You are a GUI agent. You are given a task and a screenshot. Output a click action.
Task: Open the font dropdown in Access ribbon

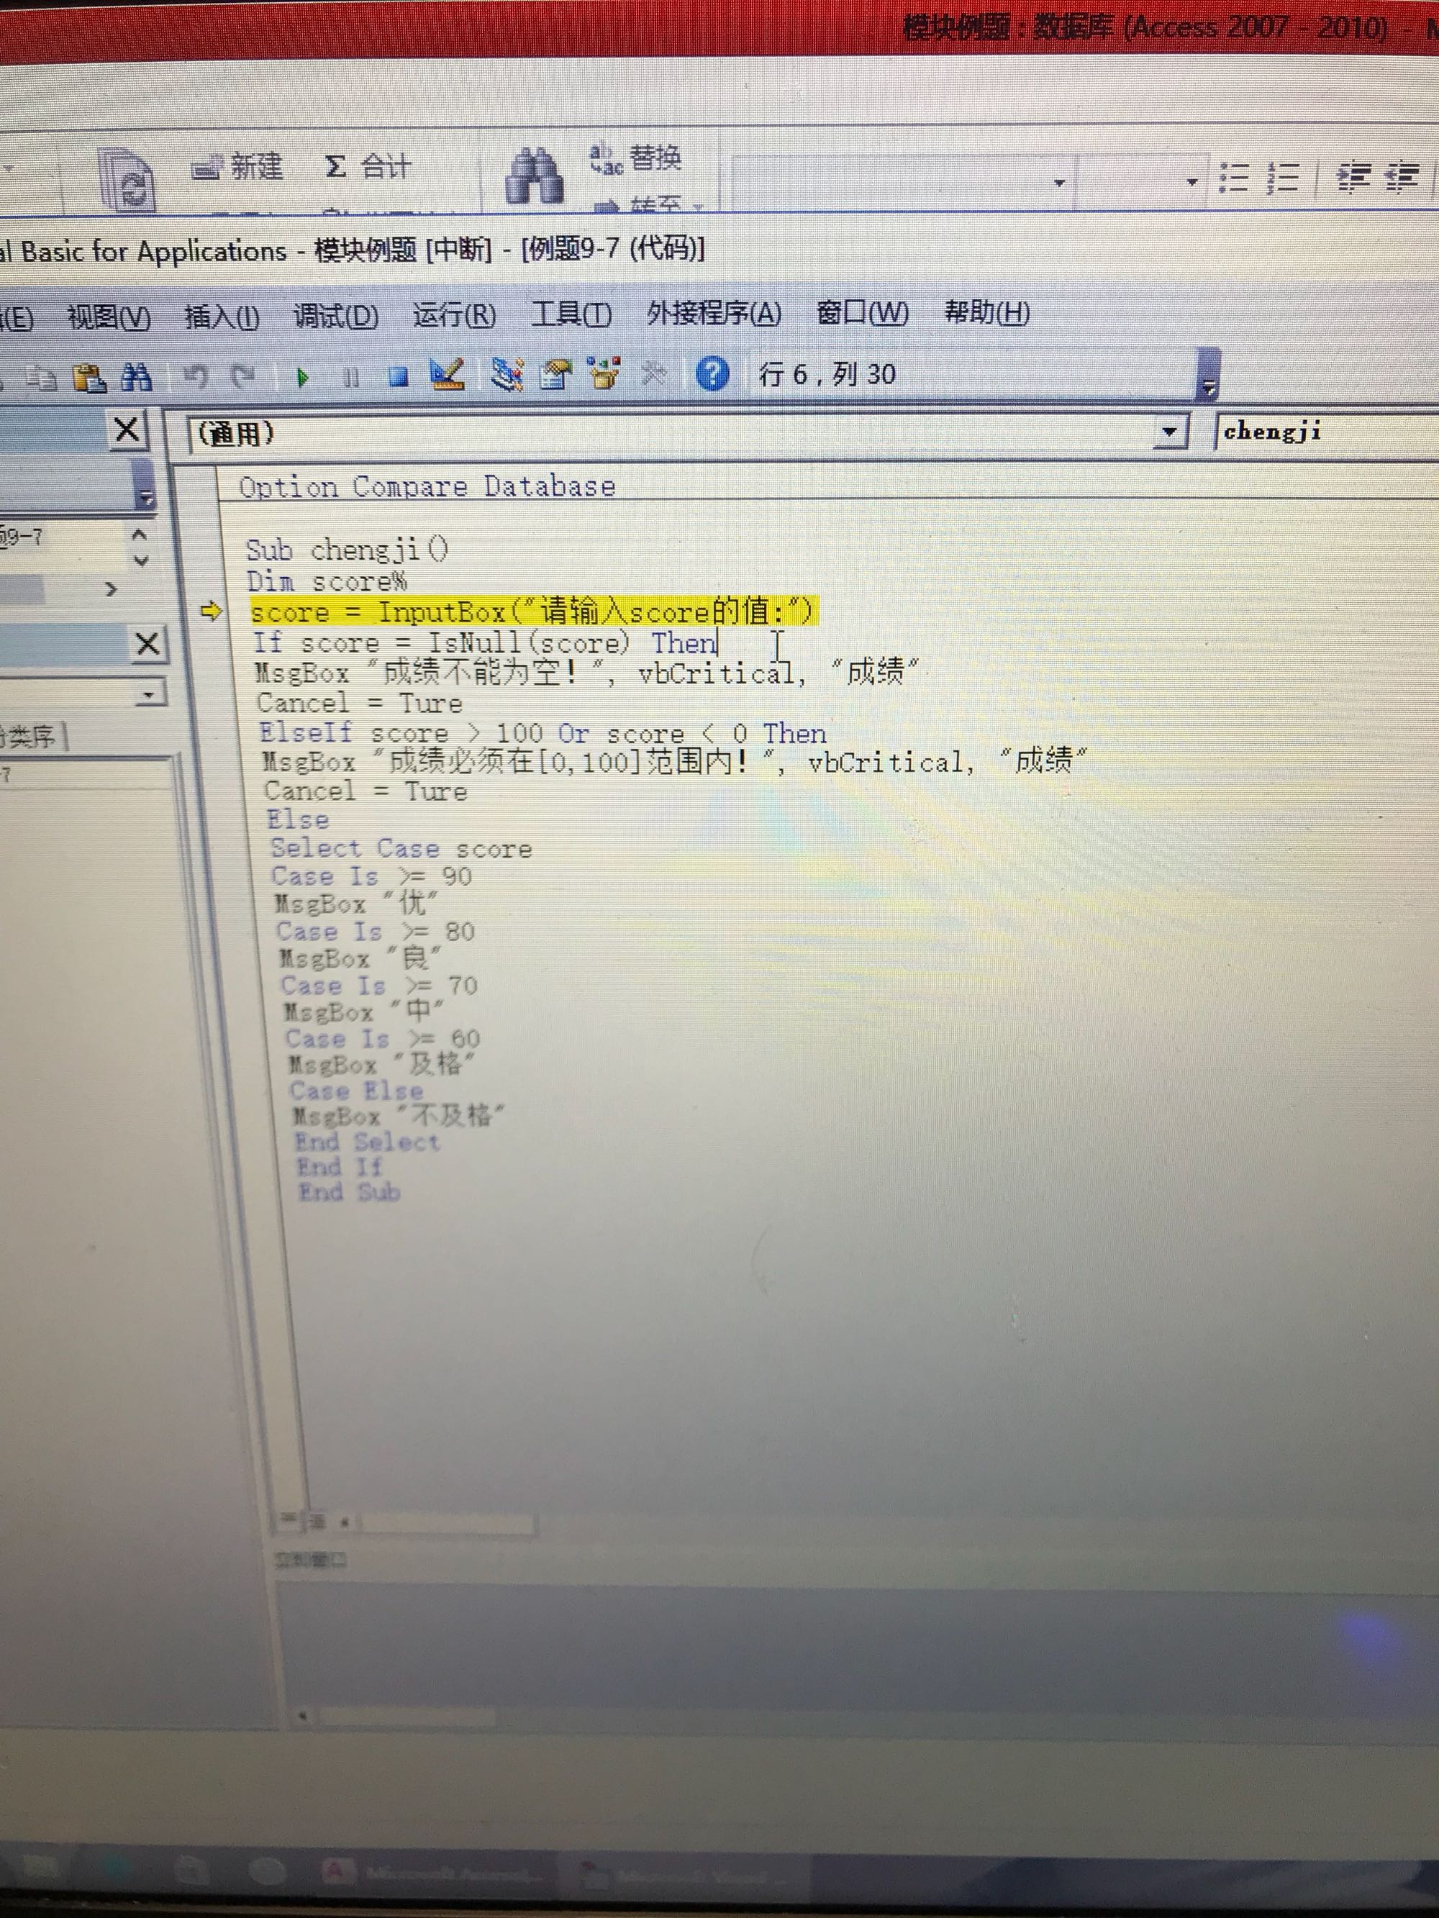tap(1058, 183)
